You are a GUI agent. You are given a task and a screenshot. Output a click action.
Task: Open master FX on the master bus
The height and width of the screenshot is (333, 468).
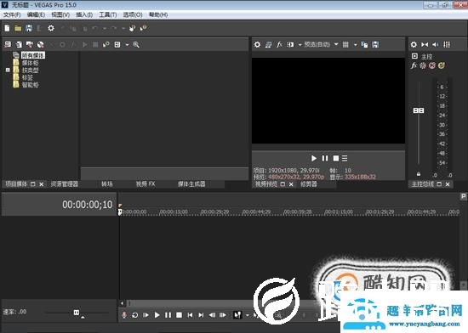click(x=414, y=65)
